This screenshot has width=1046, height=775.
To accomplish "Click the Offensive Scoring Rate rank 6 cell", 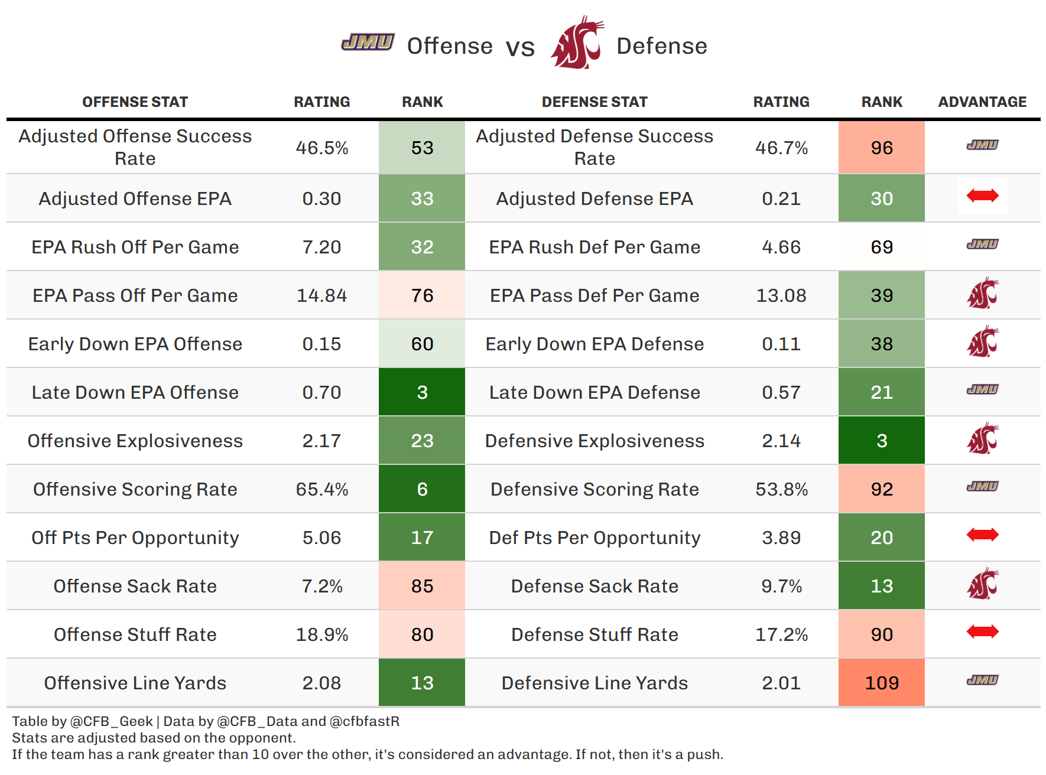I will [422, 489].
